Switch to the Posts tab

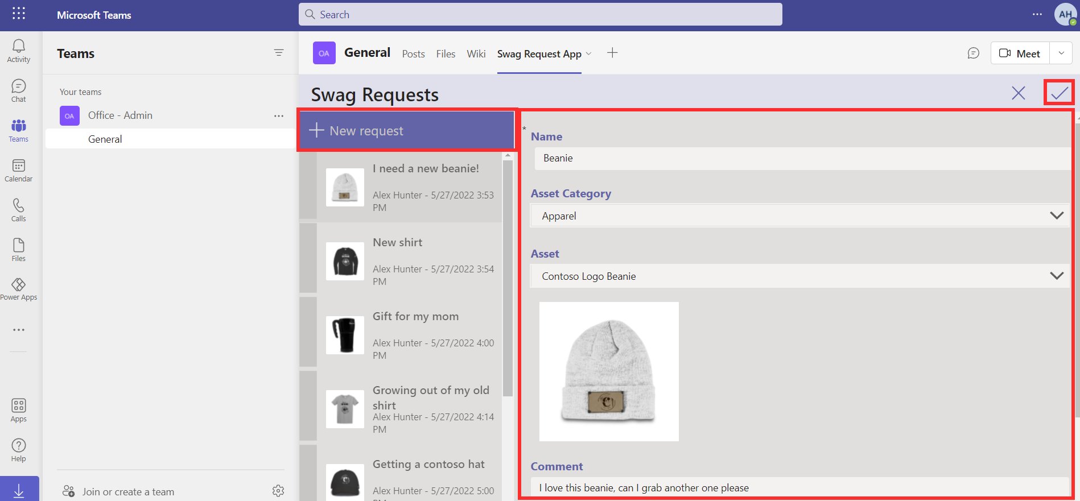[414, 54]
